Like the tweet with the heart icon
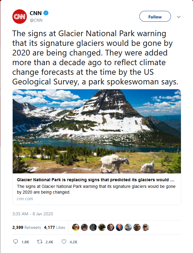 [64, 242]
